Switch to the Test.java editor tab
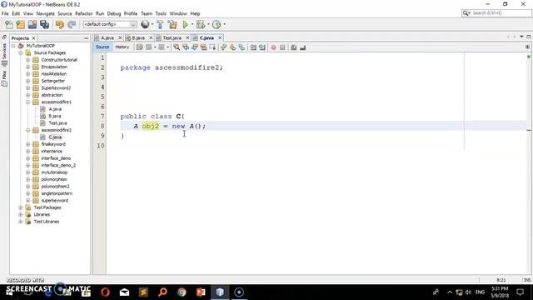The width and height of the screenshot is (533, 300). tap(172, 37)
